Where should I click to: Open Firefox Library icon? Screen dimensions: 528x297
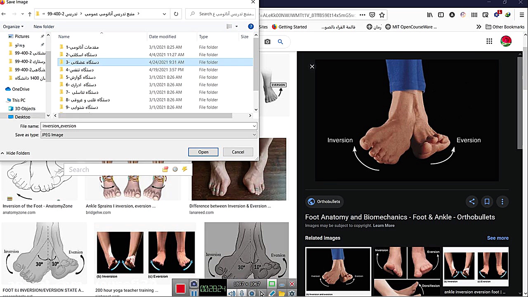(x=430, y=15)
